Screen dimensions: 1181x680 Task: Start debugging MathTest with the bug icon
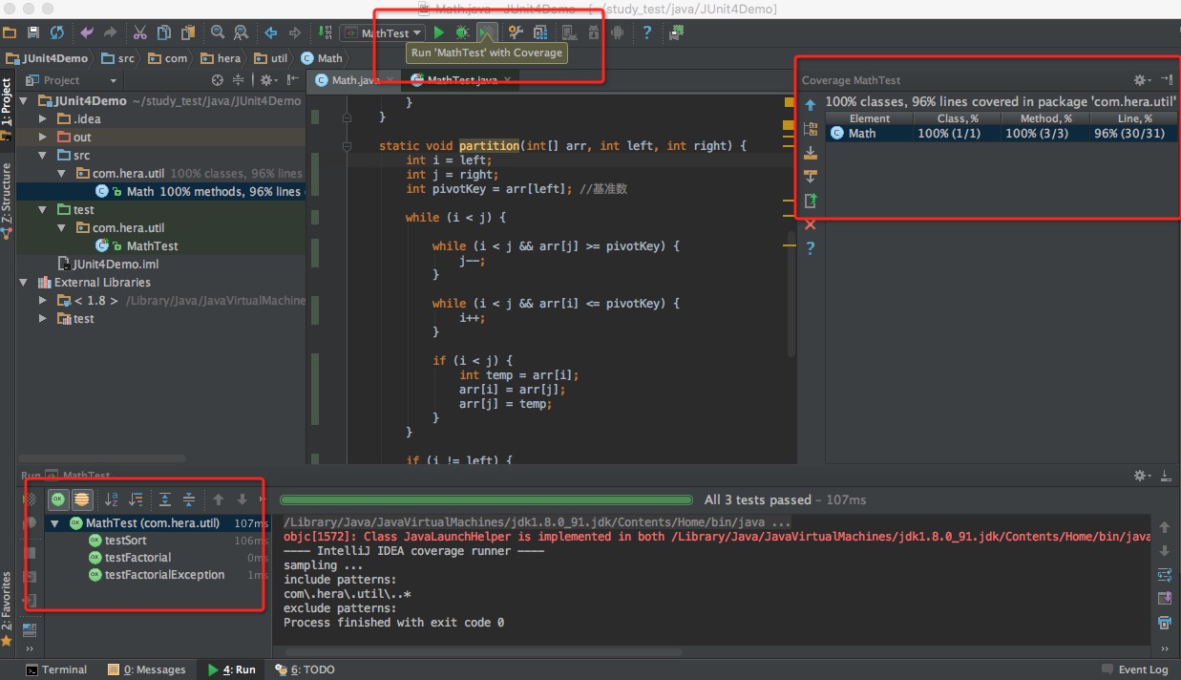462,32
